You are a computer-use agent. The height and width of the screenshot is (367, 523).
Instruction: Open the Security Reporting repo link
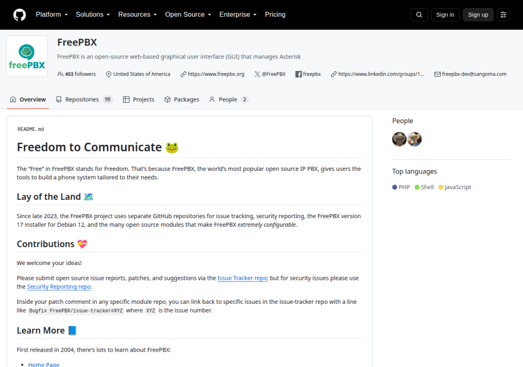(59, 287)
